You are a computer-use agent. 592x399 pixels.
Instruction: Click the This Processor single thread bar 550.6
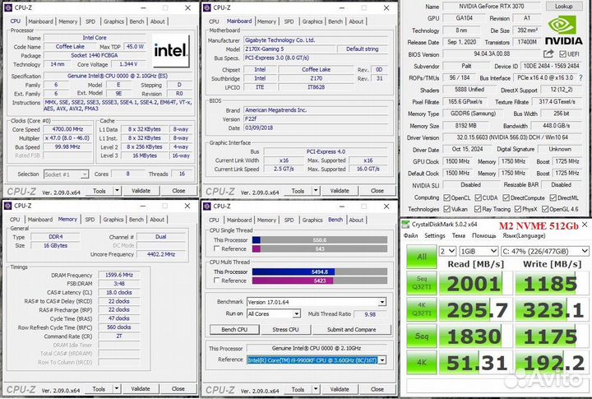319,240
